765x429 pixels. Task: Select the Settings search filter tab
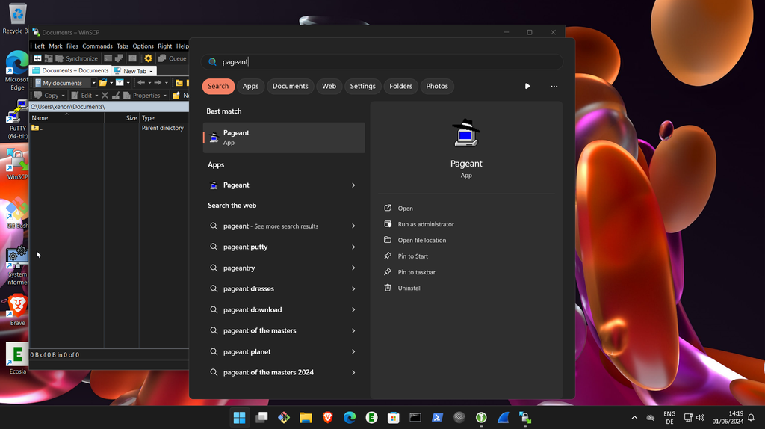(362, 86)
